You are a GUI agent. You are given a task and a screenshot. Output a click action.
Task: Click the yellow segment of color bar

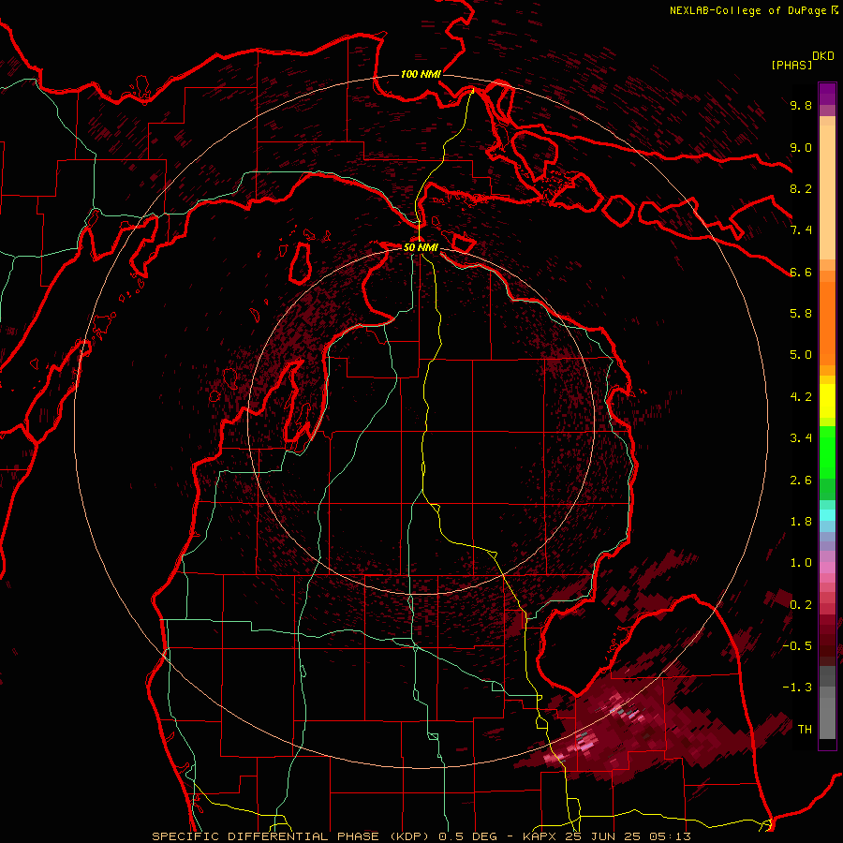(827, 401)
